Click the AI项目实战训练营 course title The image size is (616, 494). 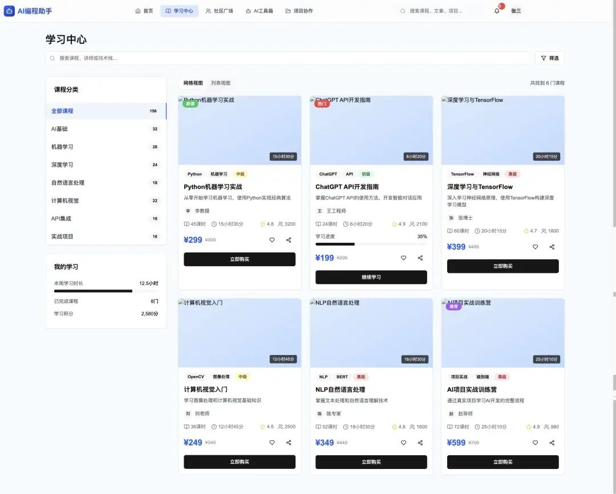click(472, 390)
